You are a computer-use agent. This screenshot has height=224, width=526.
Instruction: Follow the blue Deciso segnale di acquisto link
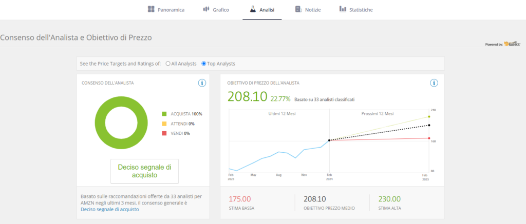click(x=110, y=209)
